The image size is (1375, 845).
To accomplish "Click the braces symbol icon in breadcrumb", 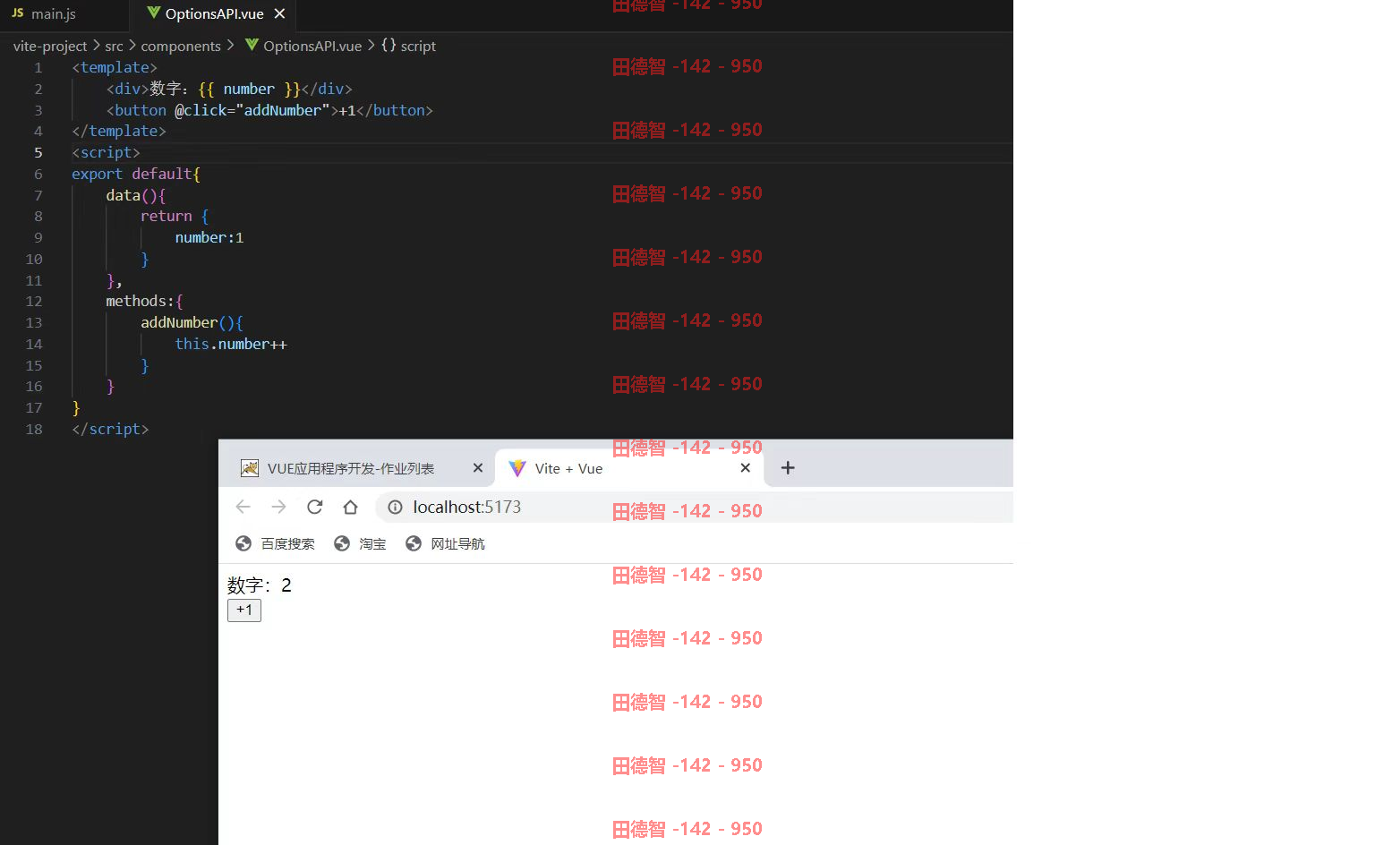I will click(389, 45).
